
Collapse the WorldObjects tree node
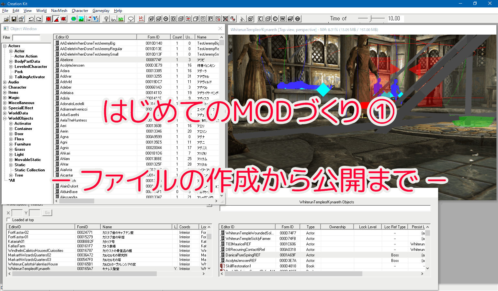(5, 118)
